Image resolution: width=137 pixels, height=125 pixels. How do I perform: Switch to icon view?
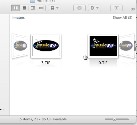point(16,8)
